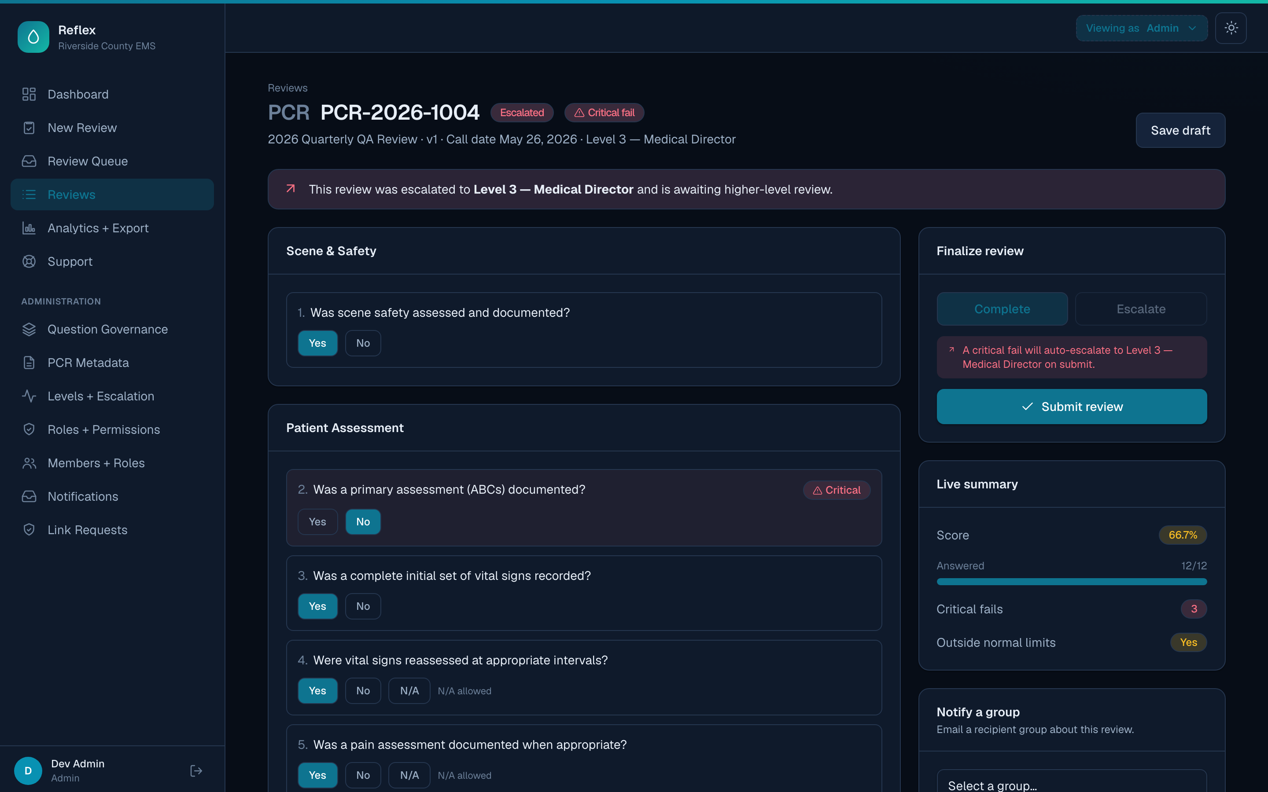Select No for scene safety assessed question
Image resolution: width=1268 pixels, height=792 pixels.
point(363,343)
